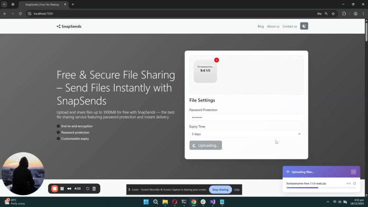
Task: Open the Chrome profile menu
Action: point(355,14)
